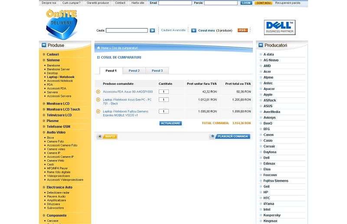Open Recuperare parola link
Viewport: 347px width, 224px height.
[x=288, y=3]
